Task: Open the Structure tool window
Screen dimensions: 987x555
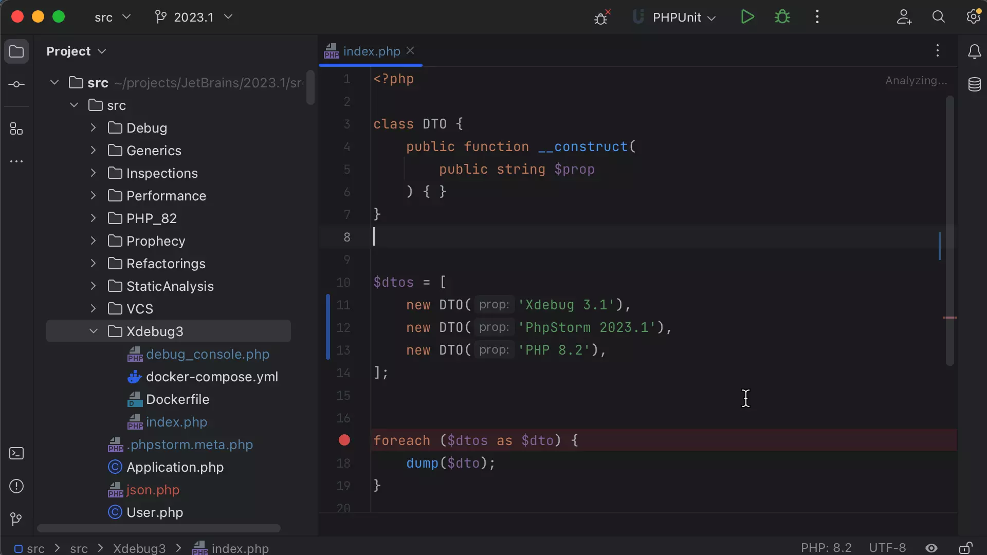Action: (x=16, y=128)
